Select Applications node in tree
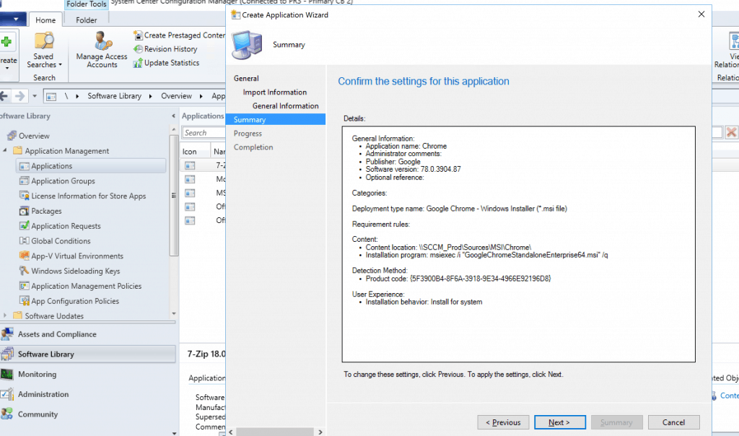Viewport: 739px width, 436px height. pos(92,166)
